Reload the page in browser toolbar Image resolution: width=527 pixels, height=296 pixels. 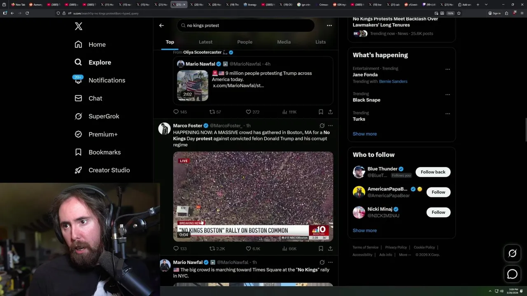coord(27,13)
